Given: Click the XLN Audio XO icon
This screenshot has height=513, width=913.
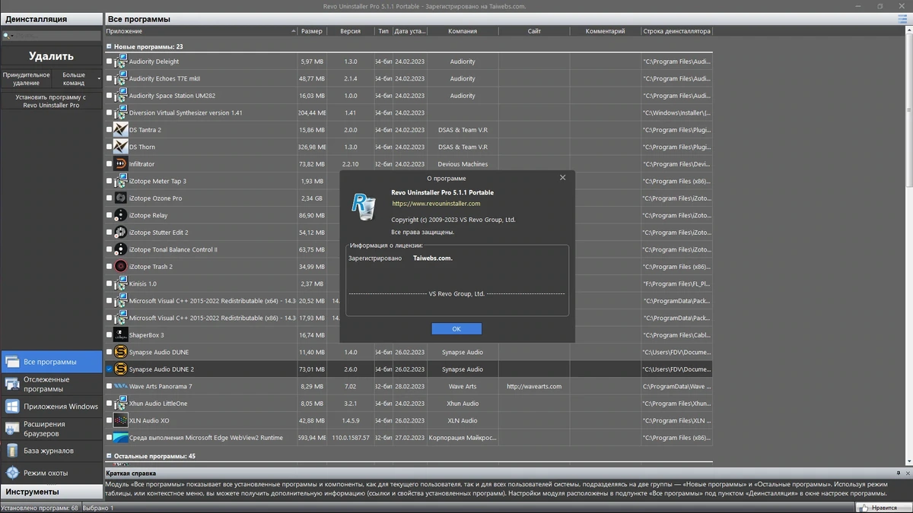Looking at the screenshot, I should coord(120,420).
